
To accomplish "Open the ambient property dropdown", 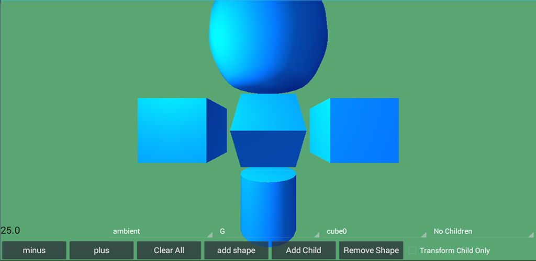I will click(161, 231).
